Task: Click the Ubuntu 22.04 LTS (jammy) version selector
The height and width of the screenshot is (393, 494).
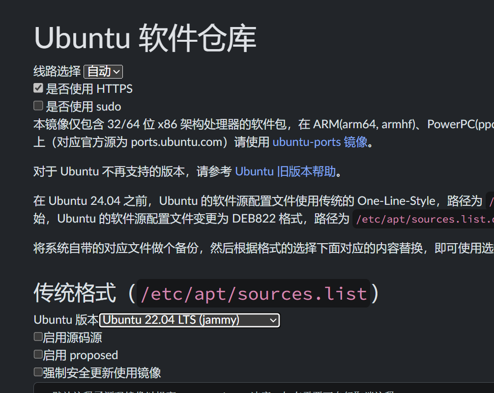Action: tap(189, 320)
